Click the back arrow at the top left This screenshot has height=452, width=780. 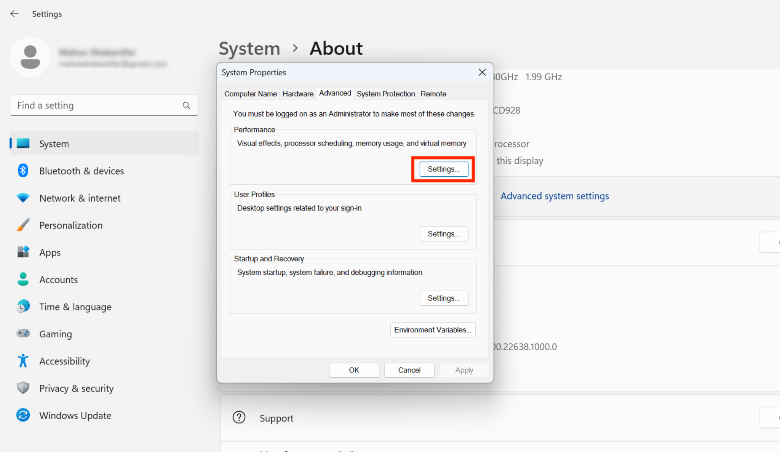coord(14,14)
